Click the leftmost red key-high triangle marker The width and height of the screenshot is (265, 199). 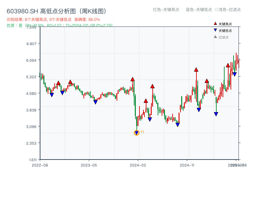tap(58, 83)
